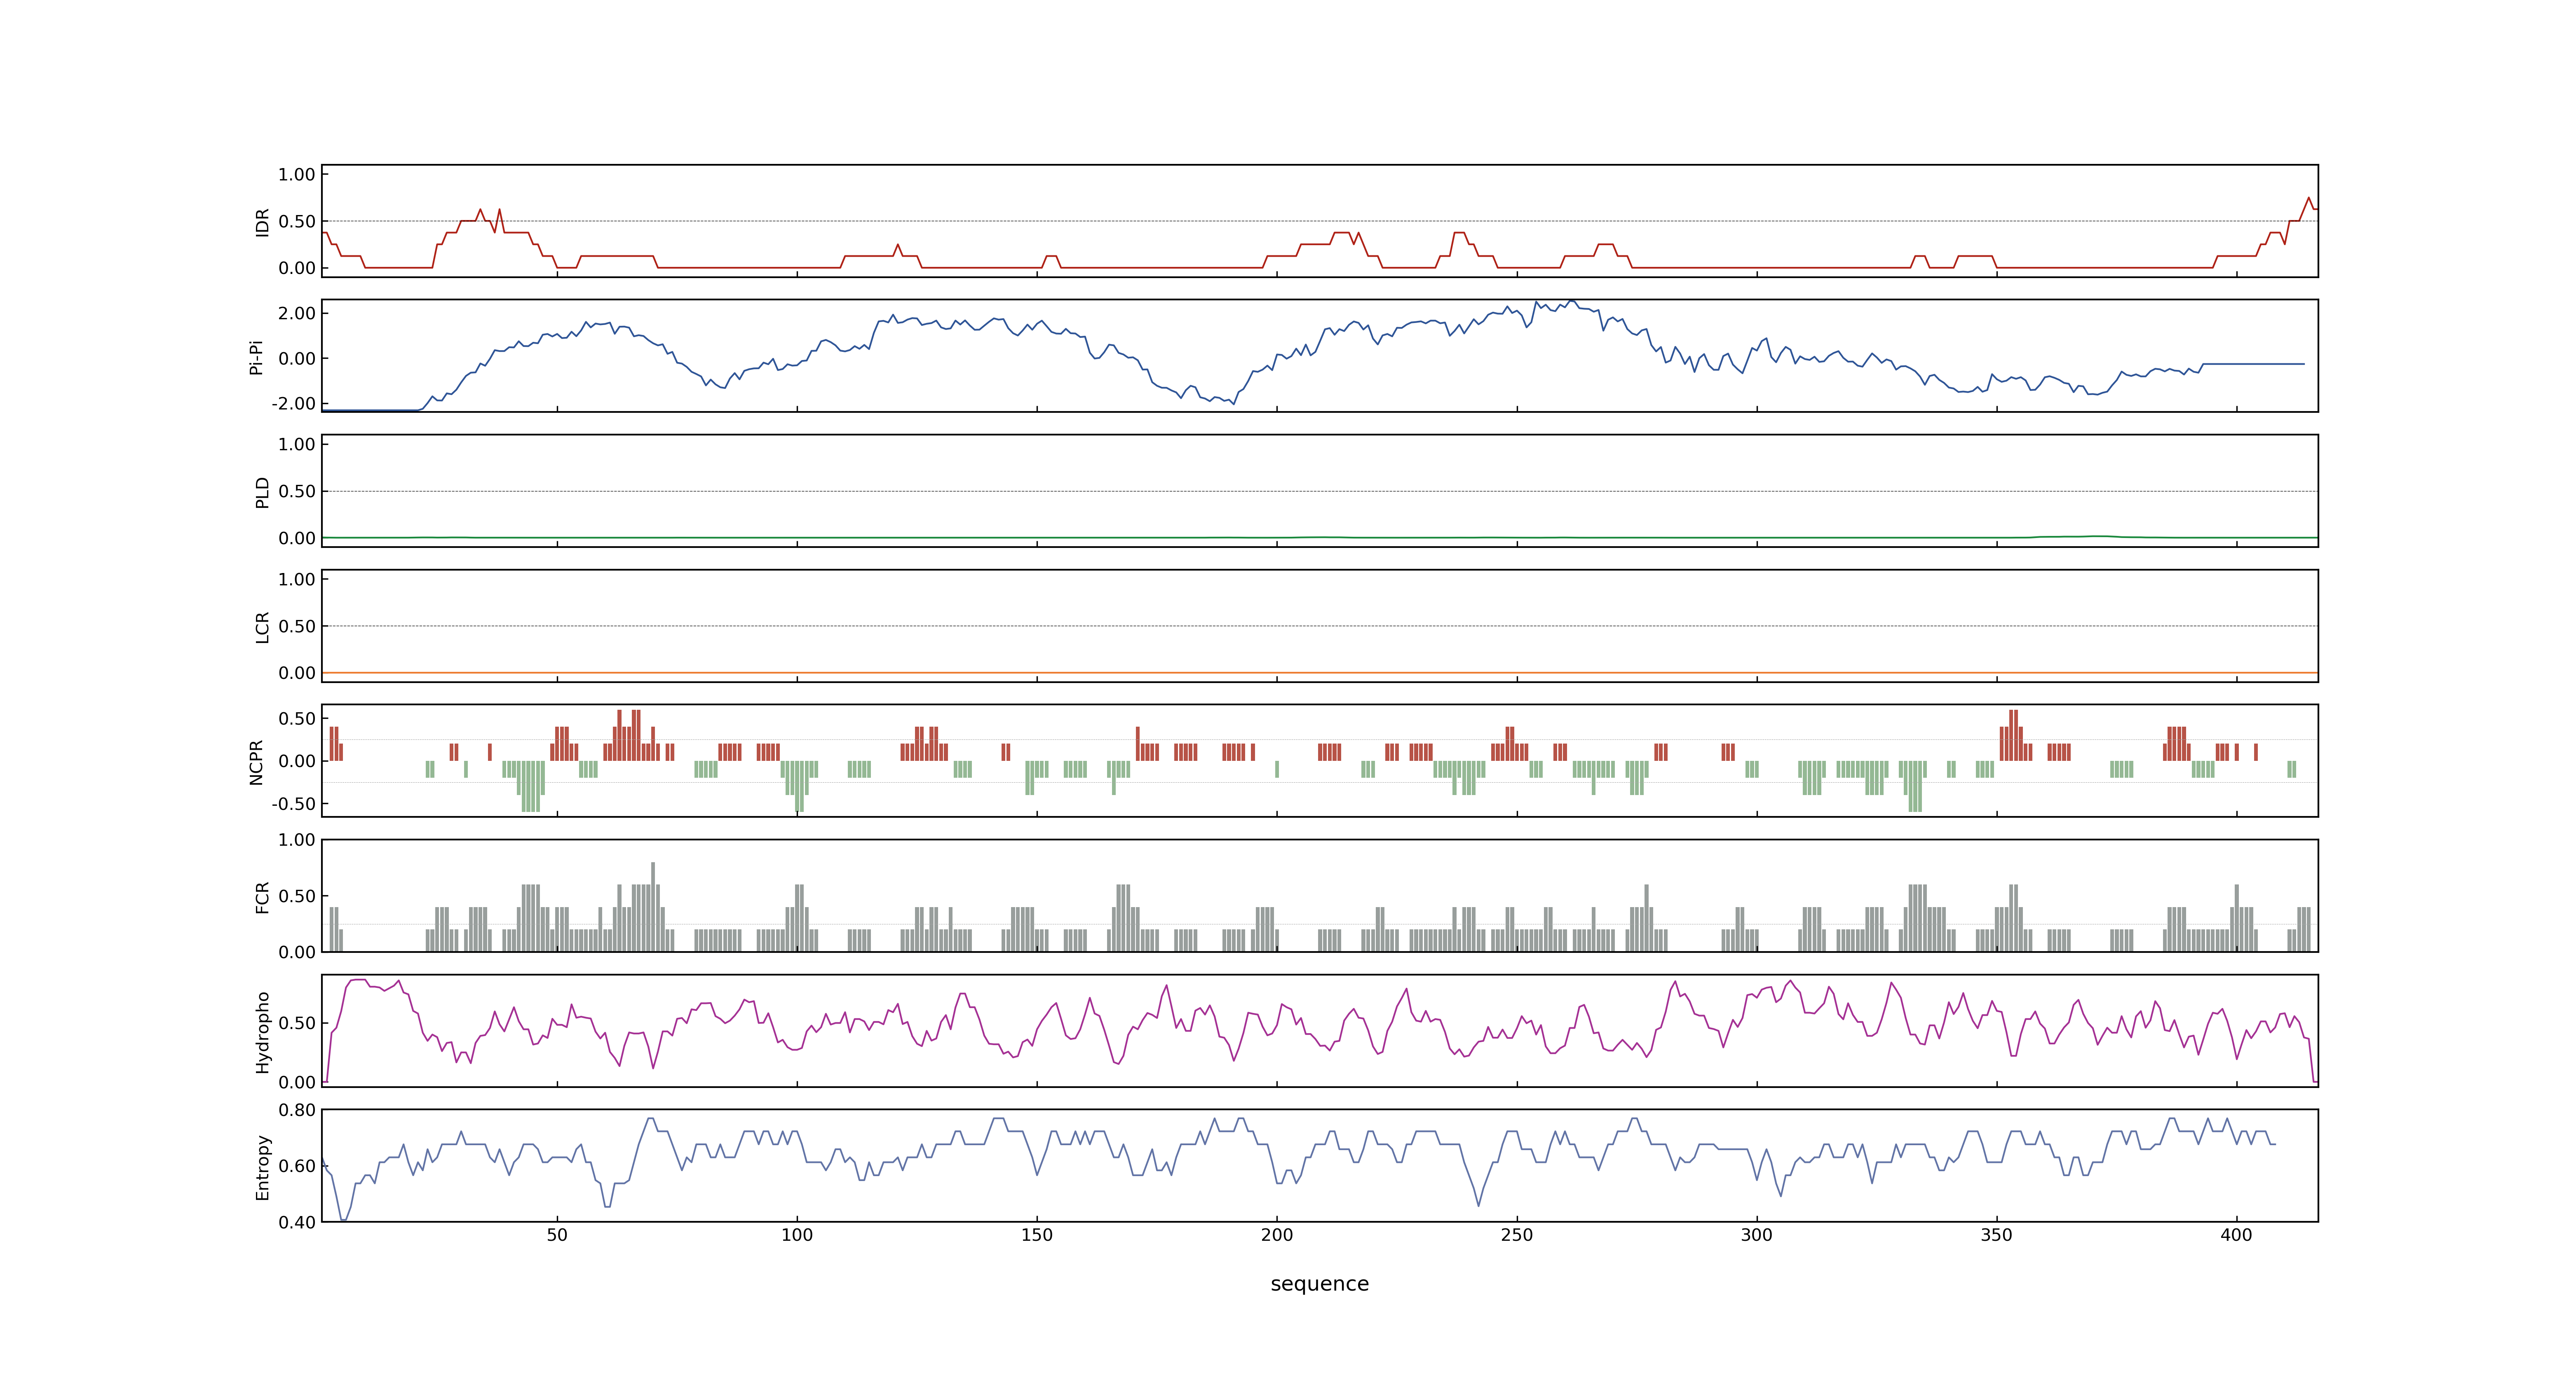
Task: Click the x-axis tick label 100
Action: 797,1235
